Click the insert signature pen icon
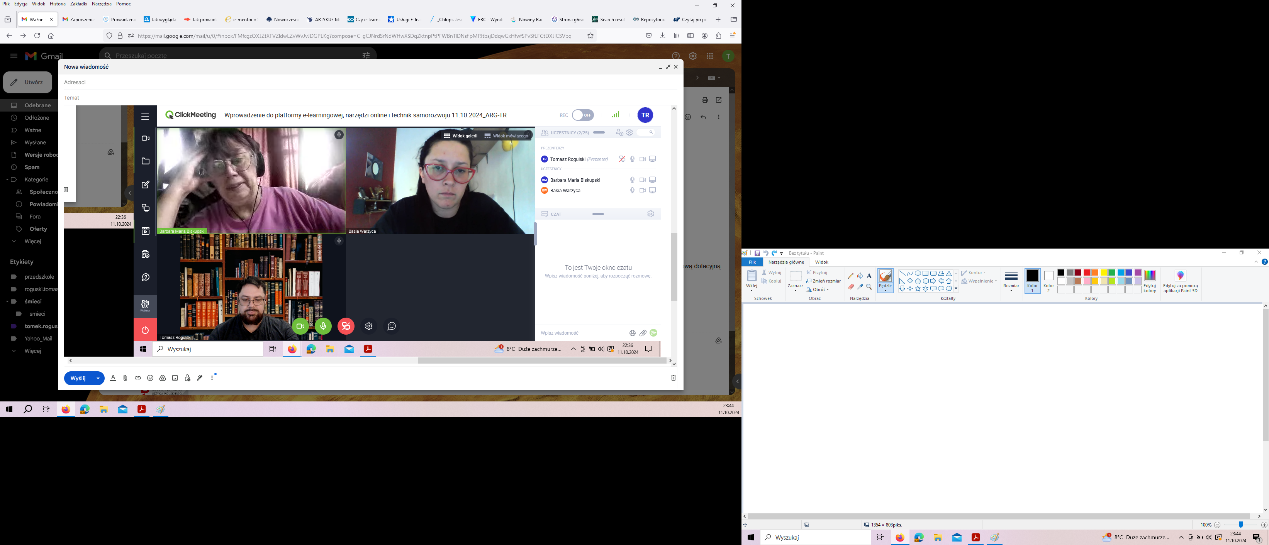 pos(200,377)
